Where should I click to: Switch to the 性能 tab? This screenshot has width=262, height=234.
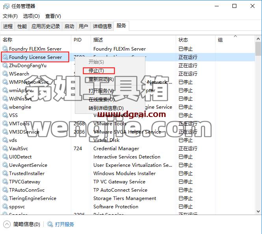click(22, 26)
